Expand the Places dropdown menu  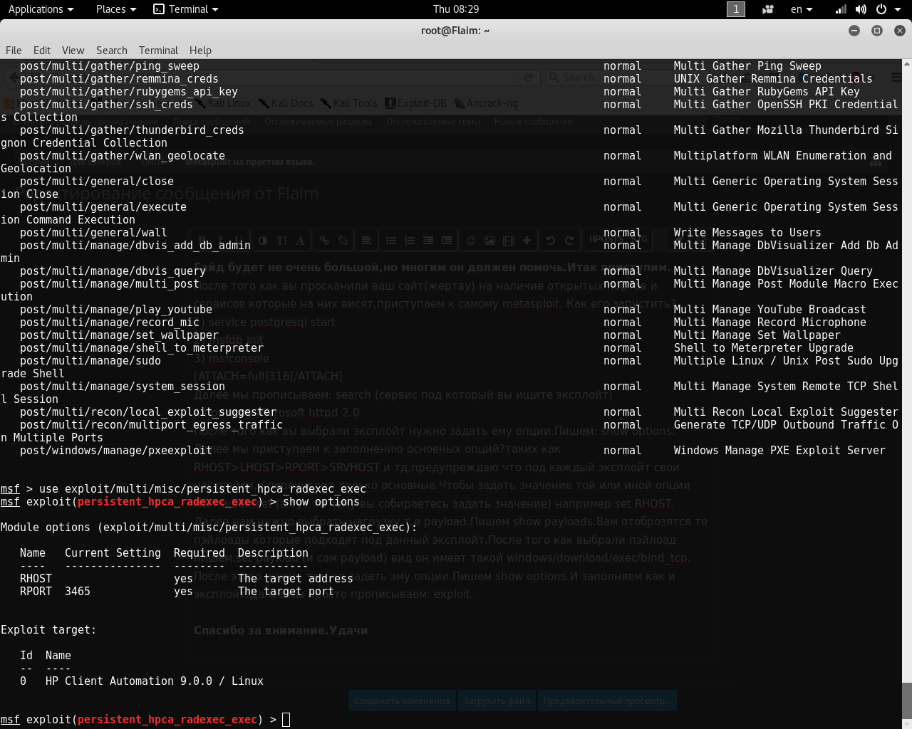tap(115, 9)
